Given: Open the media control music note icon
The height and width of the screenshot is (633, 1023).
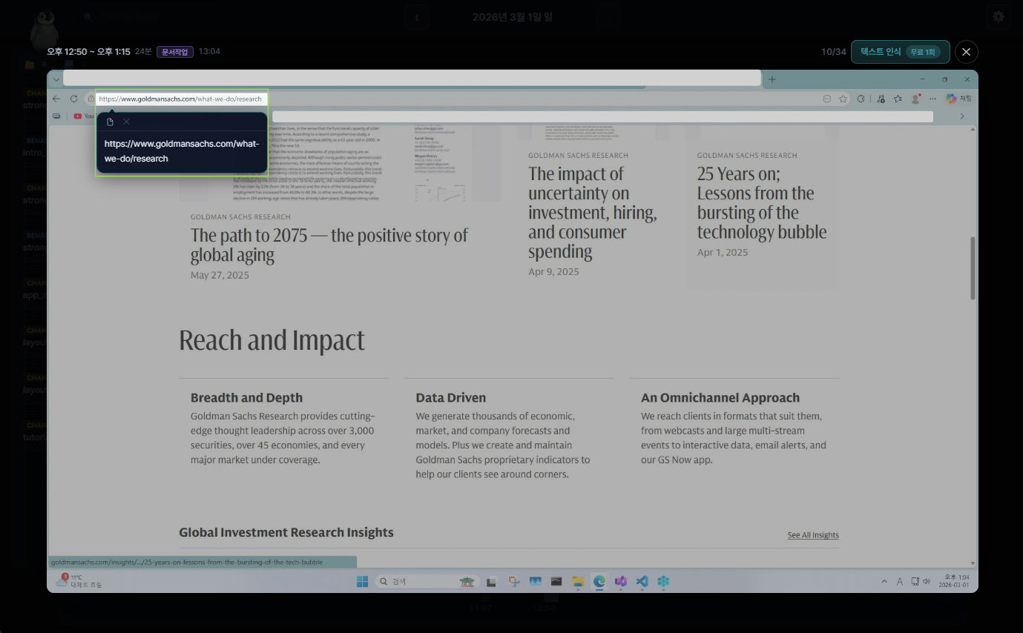Looking at the screenshot, I should pos(881,99).
